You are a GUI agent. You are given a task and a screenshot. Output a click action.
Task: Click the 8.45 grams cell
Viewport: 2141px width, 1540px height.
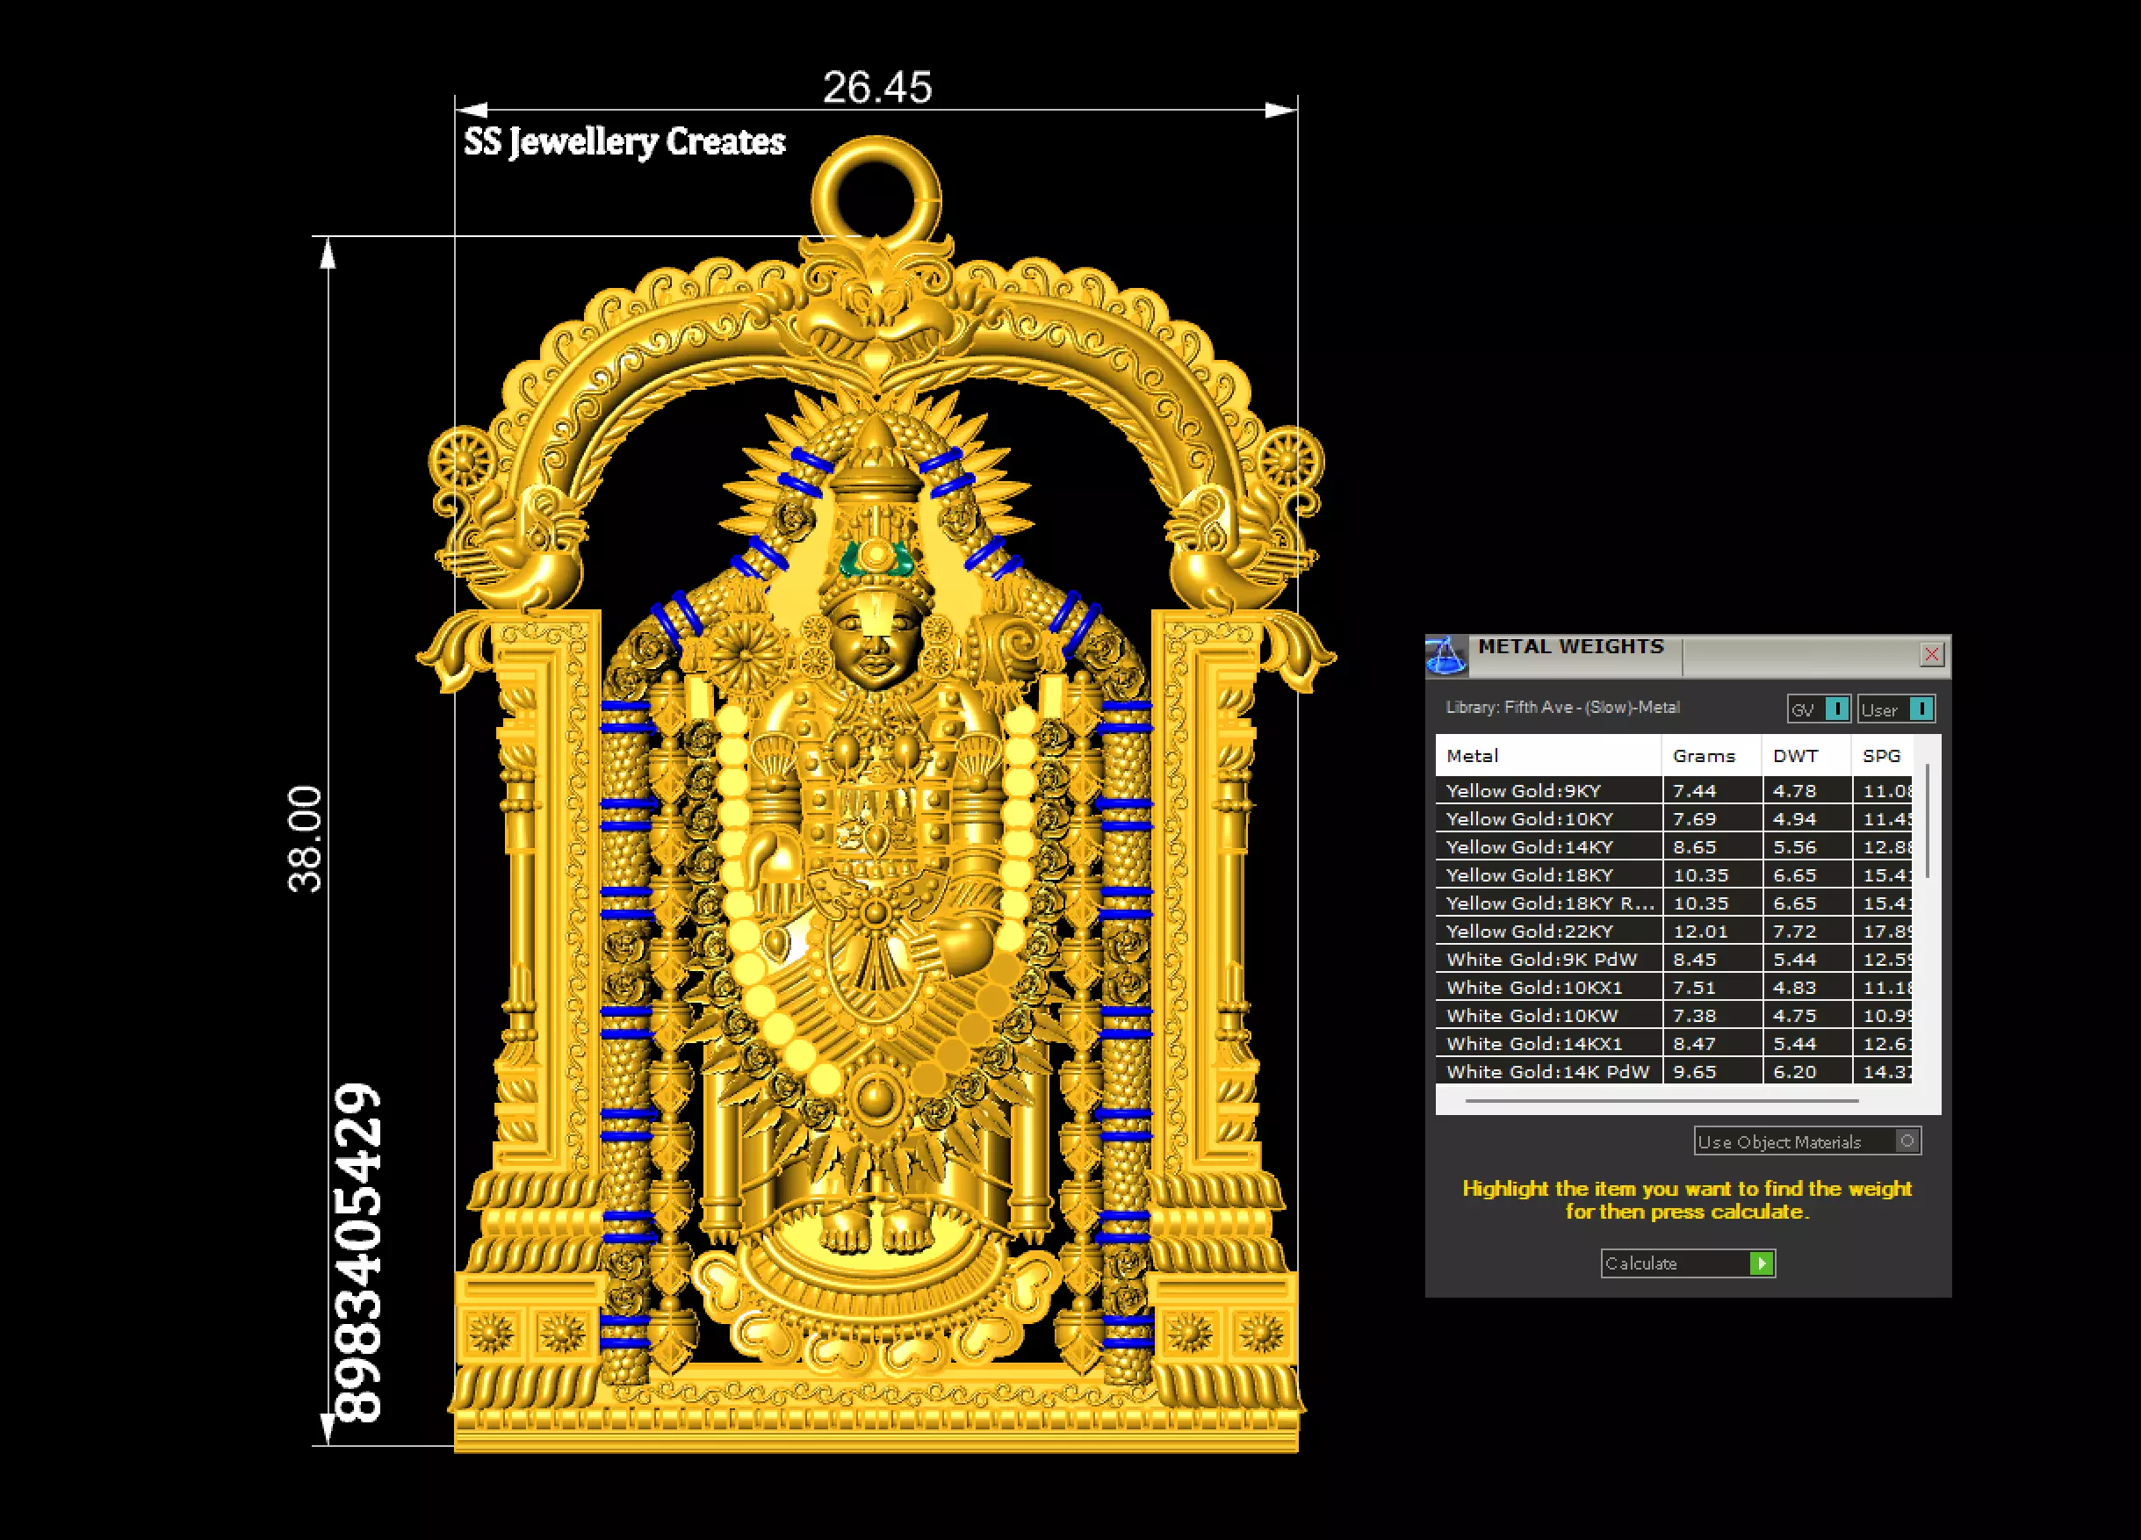[1712, 960]
